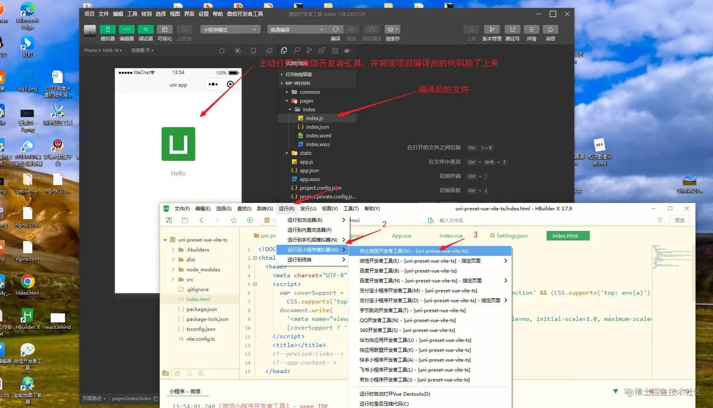Click the simulator stop record icon
713x408 pixels.
coord(238,50)
